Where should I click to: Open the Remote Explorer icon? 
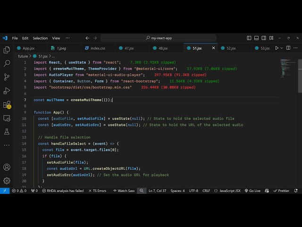point(7,118)
